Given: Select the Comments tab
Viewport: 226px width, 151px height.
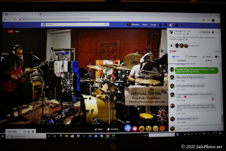Looking at the screenshot, I should [182, 61].
